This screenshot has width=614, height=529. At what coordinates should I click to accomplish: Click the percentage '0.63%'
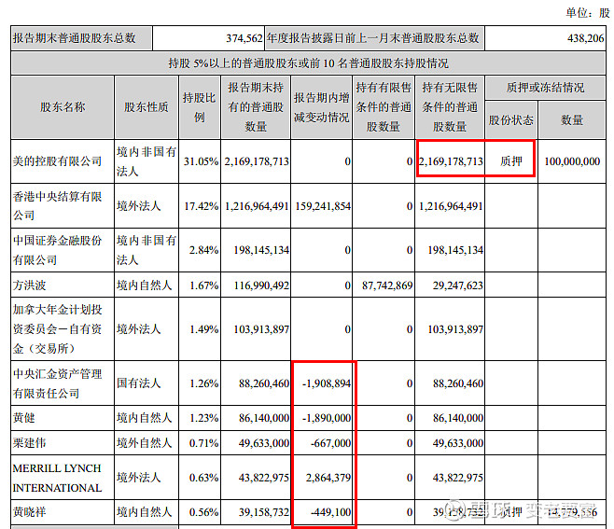(x=203, y=478)
